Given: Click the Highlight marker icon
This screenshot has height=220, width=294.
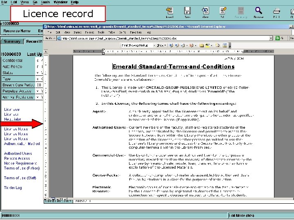Looking at the screenshot, I should point(207,45).
